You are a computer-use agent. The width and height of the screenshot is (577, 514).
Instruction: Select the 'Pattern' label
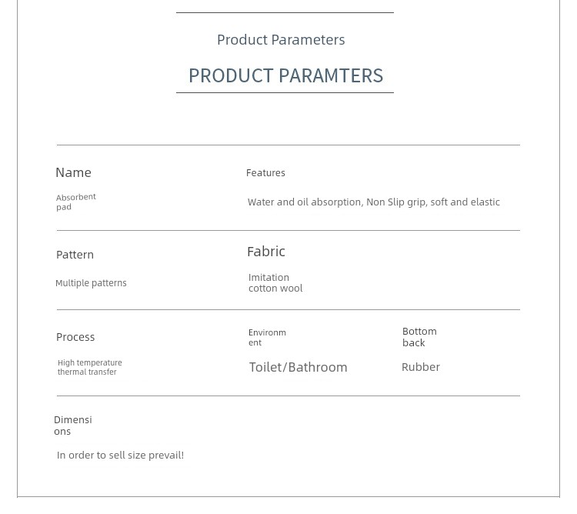[75, 255]
